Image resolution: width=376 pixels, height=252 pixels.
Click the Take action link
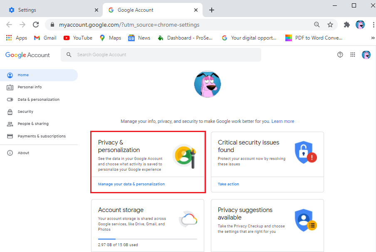point(228,184)
